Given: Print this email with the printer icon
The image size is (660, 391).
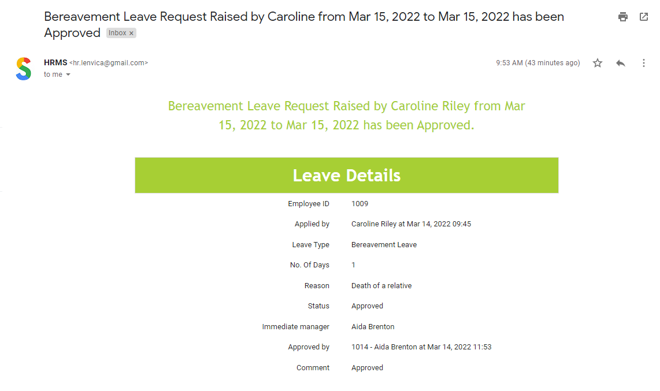Looking at the screenshot, I should click(623, 17).
